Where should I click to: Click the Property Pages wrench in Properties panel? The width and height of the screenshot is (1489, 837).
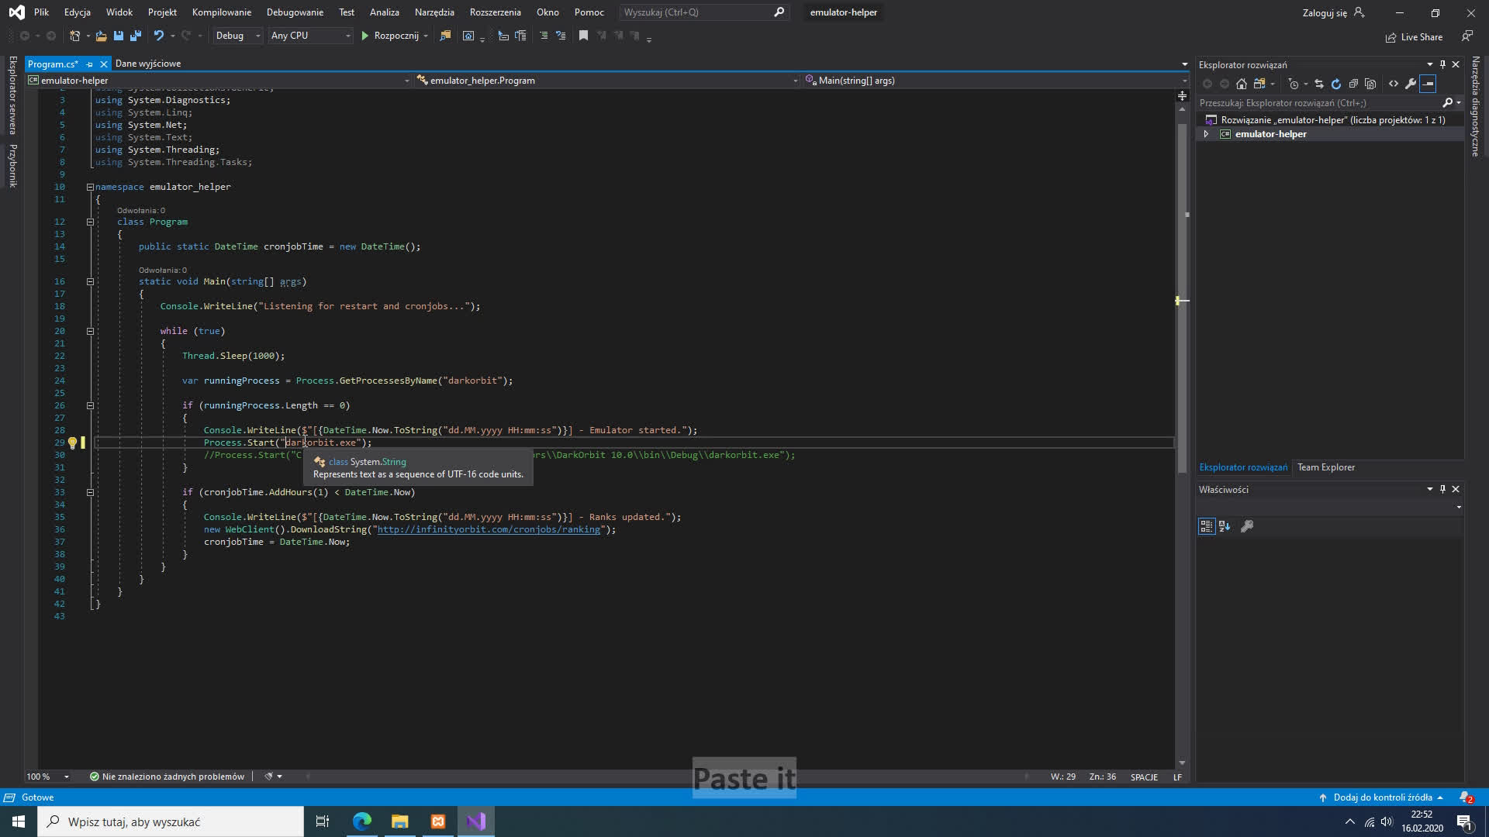click(1247, 526)
